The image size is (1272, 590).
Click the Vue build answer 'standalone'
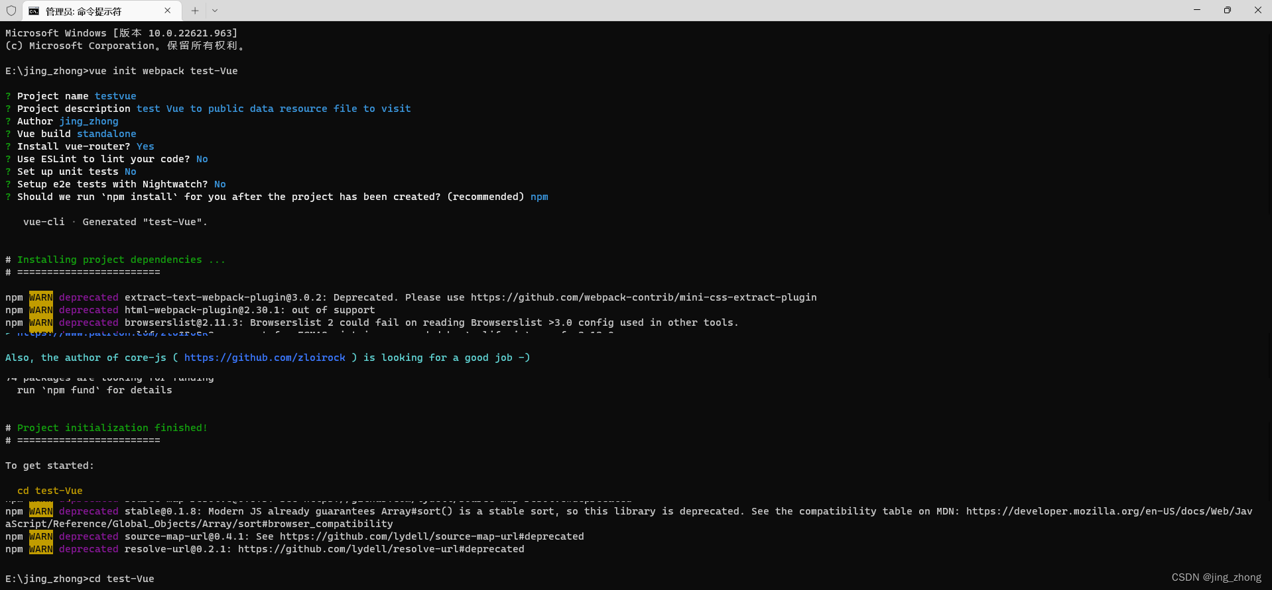pos(107,134)
